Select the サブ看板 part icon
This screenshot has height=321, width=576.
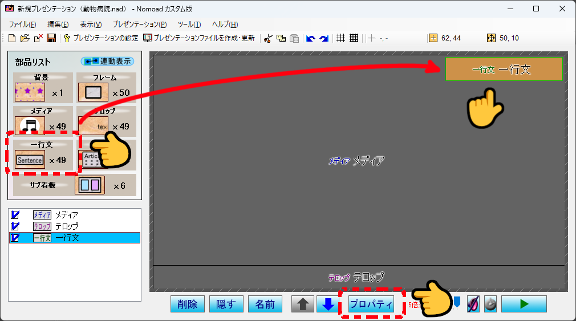click(x=90, y=185)
